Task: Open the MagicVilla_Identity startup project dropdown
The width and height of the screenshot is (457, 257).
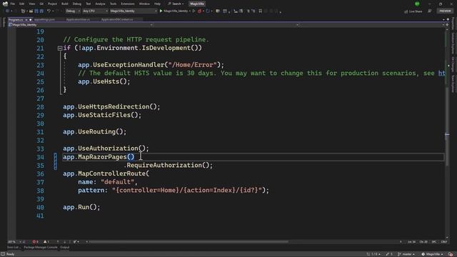Action: coord(134,11)
